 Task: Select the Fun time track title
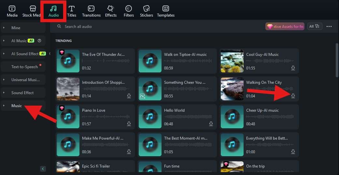coord(172,166)
